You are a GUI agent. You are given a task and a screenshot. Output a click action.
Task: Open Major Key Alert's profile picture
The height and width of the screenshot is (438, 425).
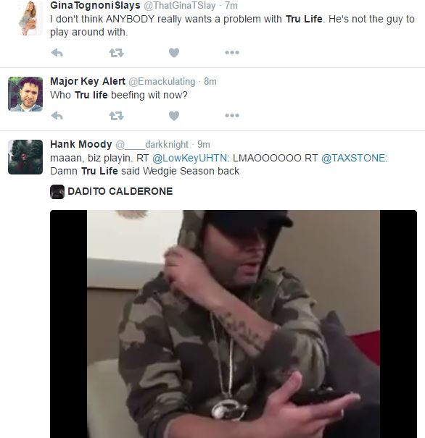pyautogui.click(x=25, y=94)
